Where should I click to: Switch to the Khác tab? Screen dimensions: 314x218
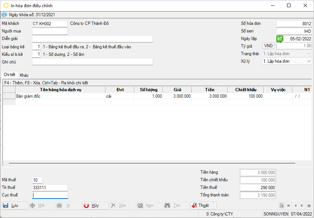[x=24, y=75]
